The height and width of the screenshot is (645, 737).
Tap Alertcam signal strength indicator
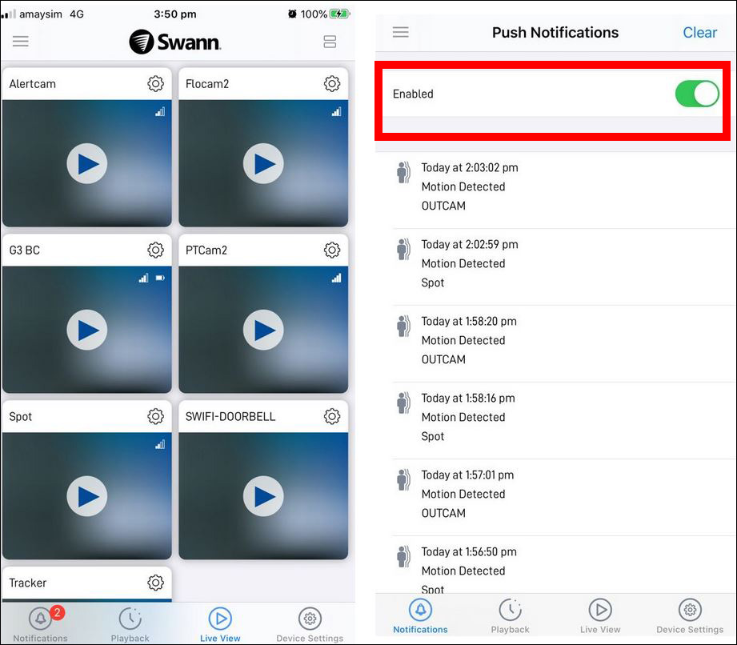(x=160, y=112)
